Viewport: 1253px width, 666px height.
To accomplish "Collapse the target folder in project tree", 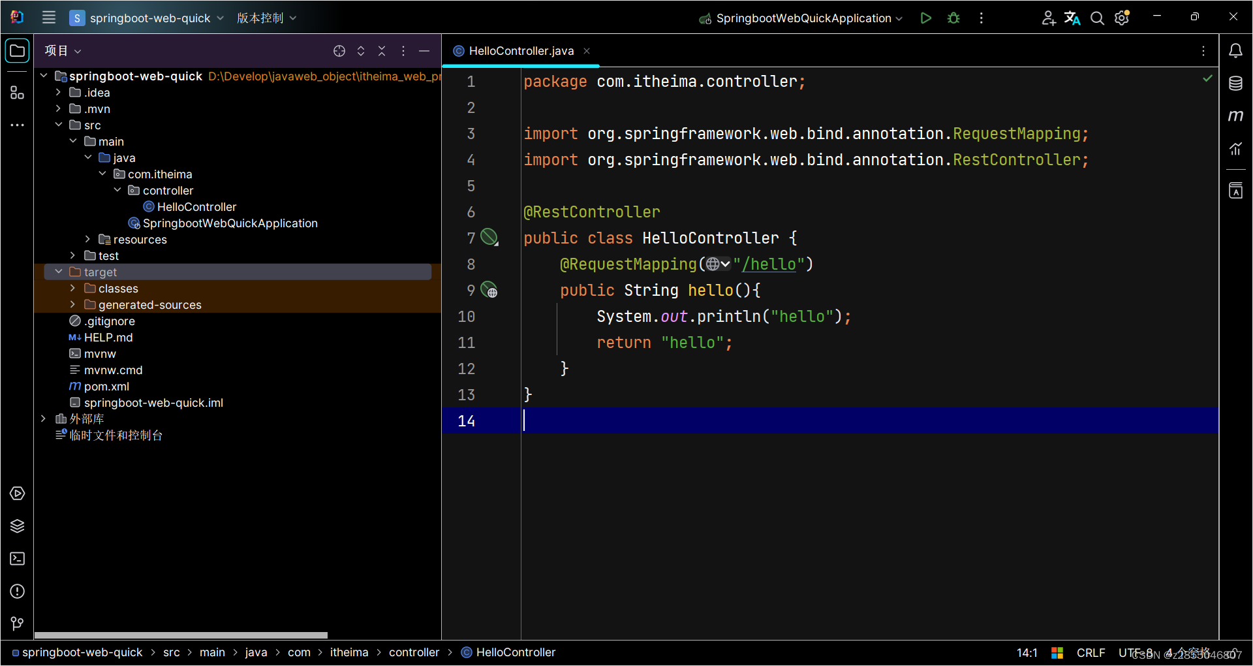I will tap(59, 272).
